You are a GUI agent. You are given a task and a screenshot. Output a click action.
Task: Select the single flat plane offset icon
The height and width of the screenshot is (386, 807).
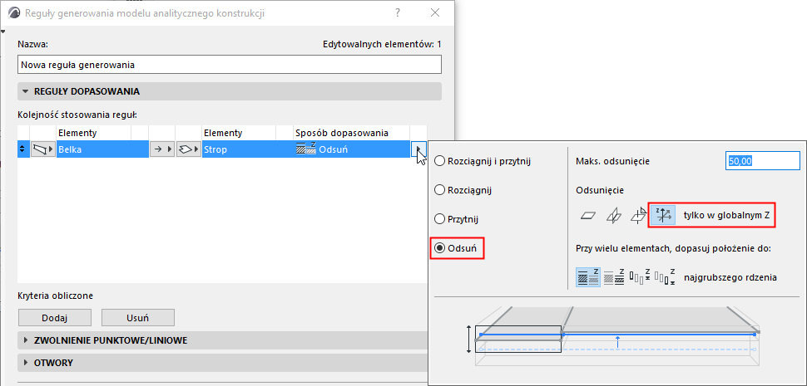(x=587, y=216)
